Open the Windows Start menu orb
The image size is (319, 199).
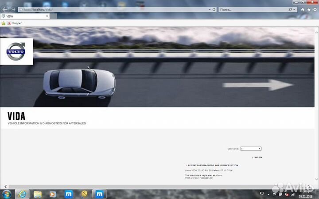7,194
